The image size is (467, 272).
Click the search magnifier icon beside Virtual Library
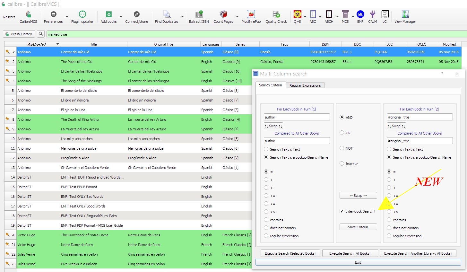(x=41, y=34)
